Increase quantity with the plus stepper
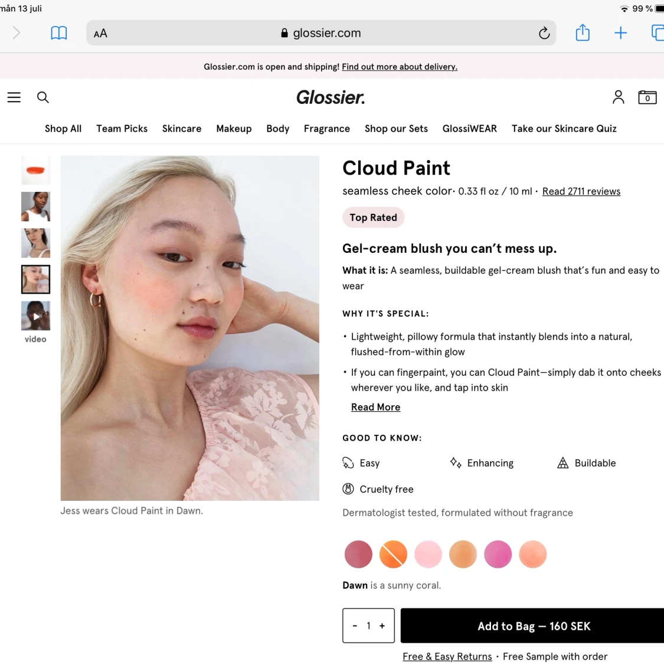This screenshot has width=664, height=664. click(x=382, y=626)
